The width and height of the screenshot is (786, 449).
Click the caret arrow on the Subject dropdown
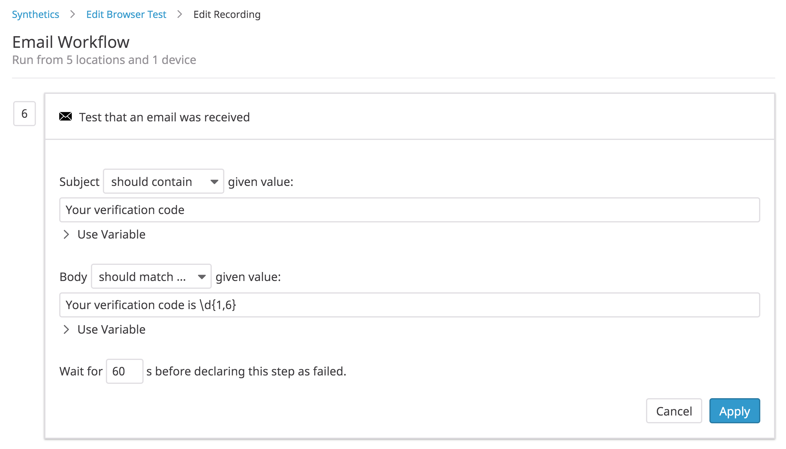214,182
